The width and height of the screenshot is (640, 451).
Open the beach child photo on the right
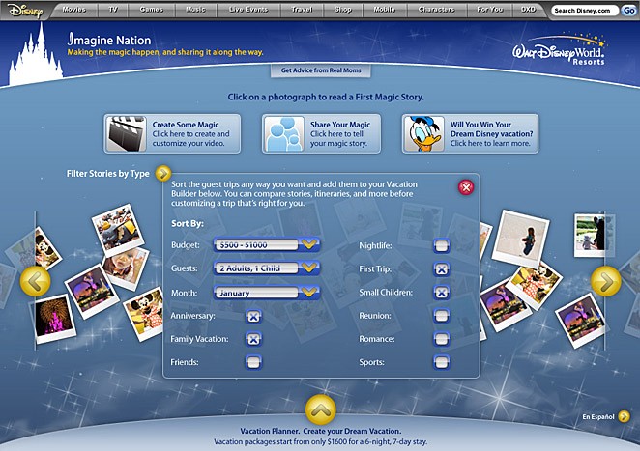coord(521,238)
